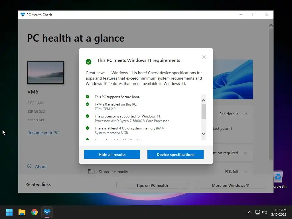Click results list scroll down arrow
The height and width of the screenshot is (219, 292).
pyautogui.click(x=204, y=134)
